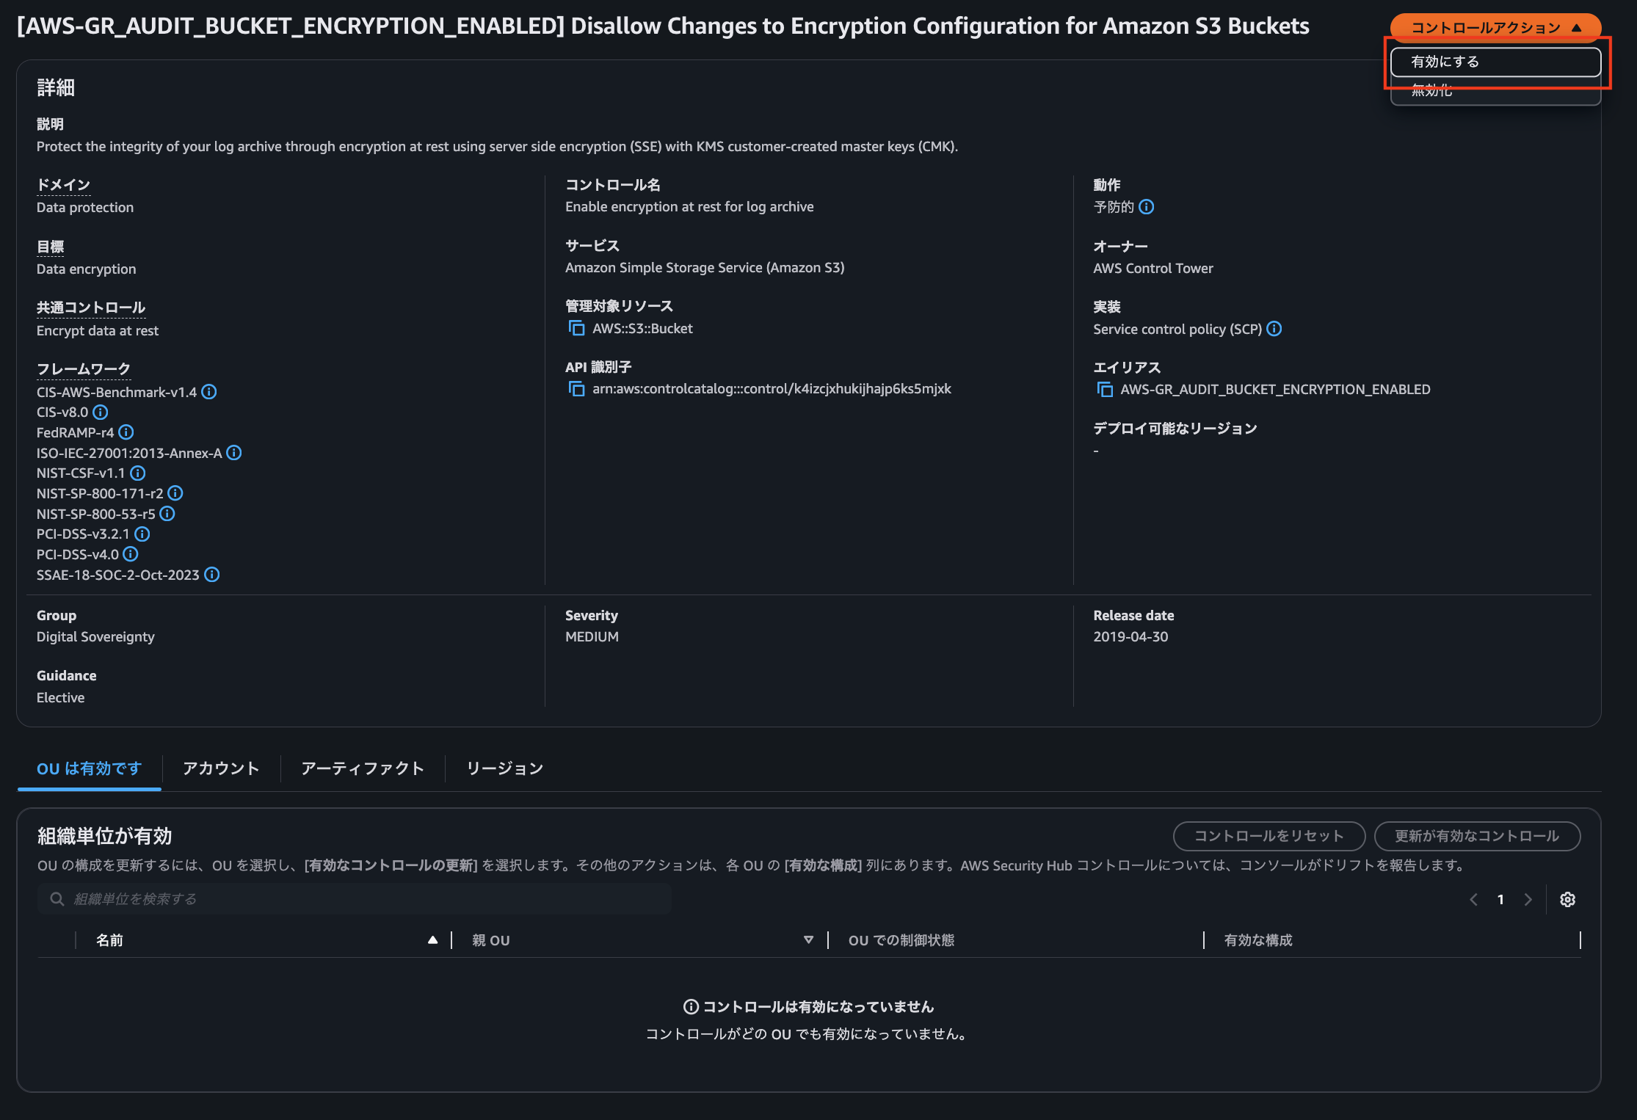Screen dimensions: 1637x1120
Task: Open the アーティファクト tab
Action: pos(363,768)
